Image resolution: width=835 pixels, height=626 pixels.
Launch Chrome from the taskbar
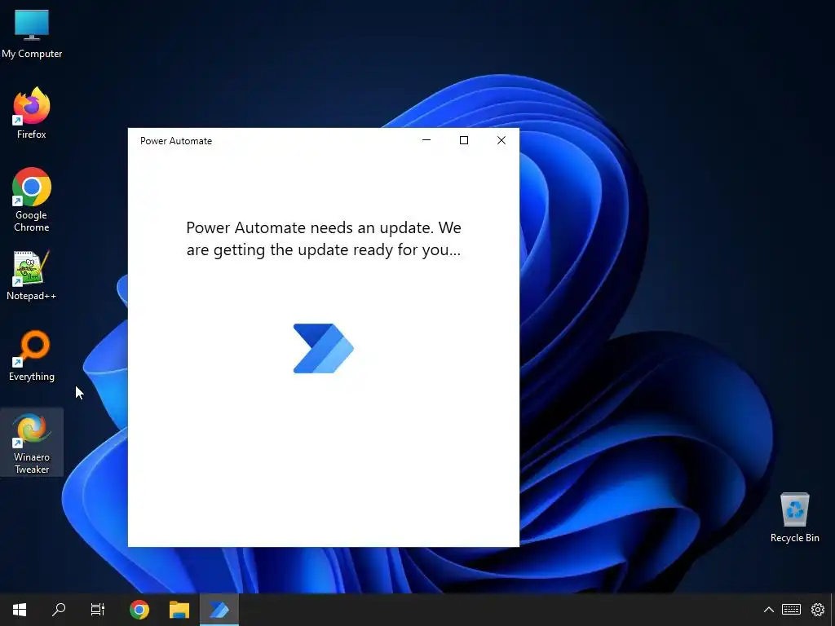click(x=139, y=610)
